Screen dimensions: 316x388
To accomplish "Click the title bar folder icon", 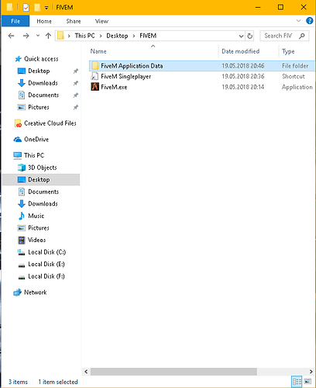I will [10, 7].
